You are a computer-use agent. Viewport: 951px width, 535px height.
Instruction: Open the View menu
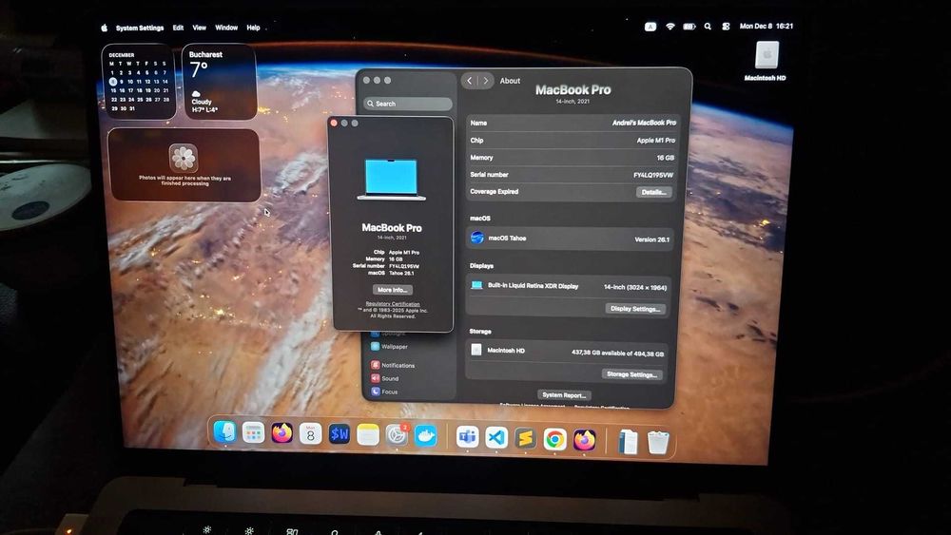tap(199, 28)
